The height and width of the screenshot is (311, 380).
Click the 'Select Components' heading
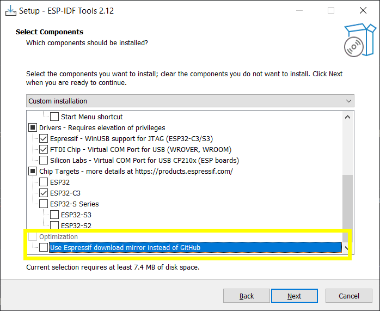(50, 32)
